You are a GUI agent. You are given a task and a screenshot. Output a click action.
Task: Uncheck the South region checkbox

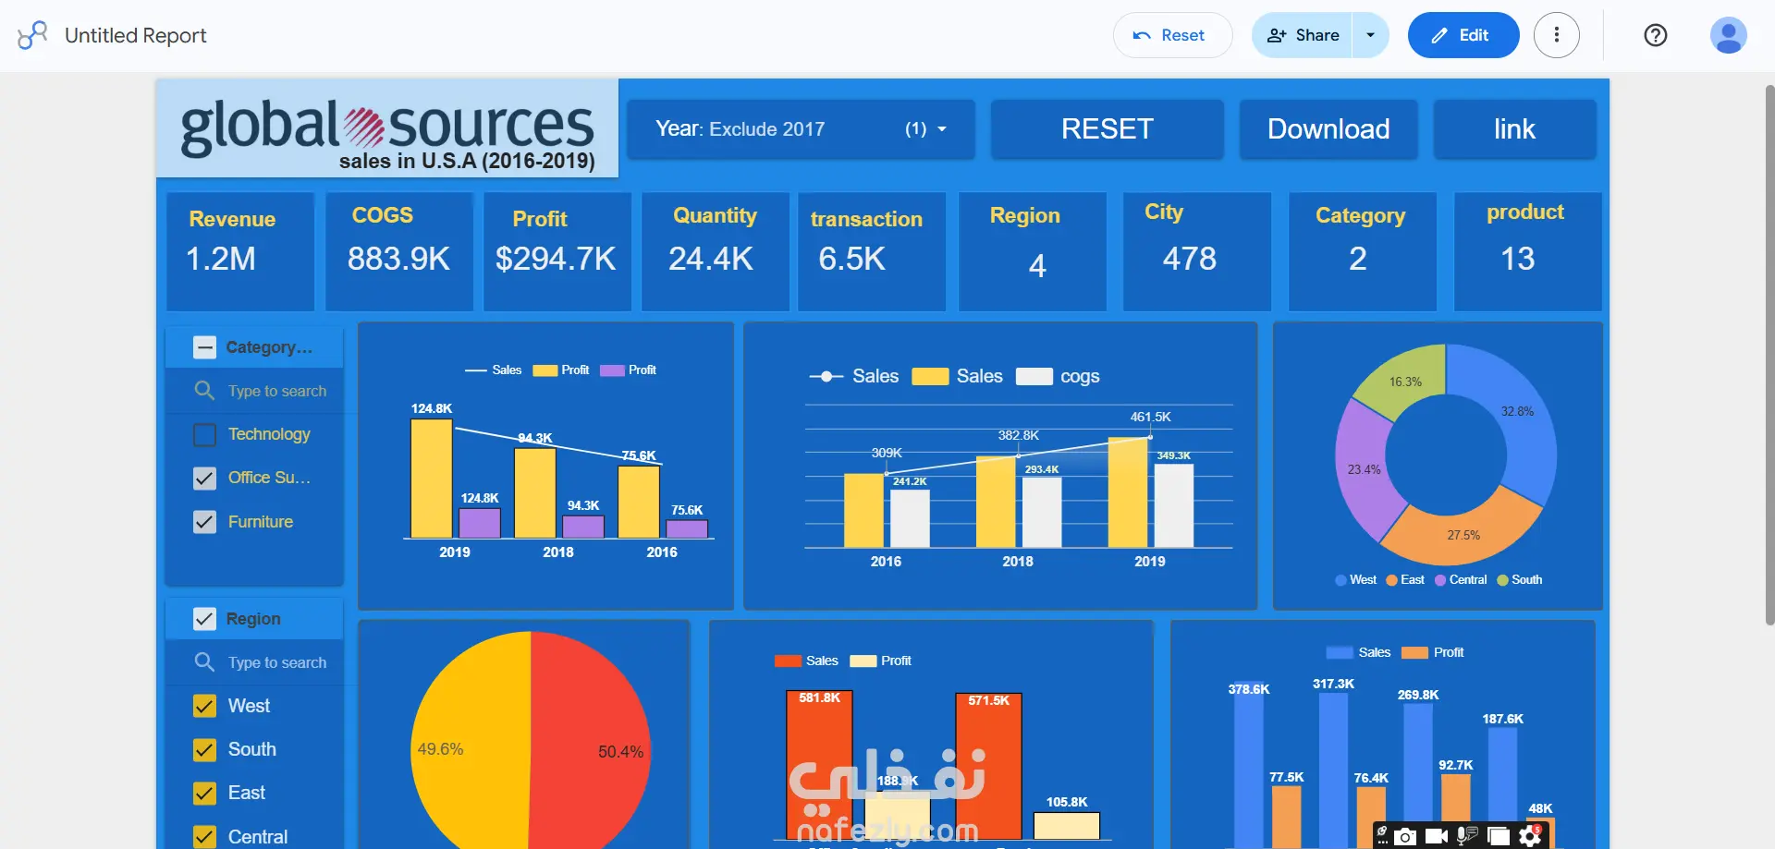click(204, 749)
